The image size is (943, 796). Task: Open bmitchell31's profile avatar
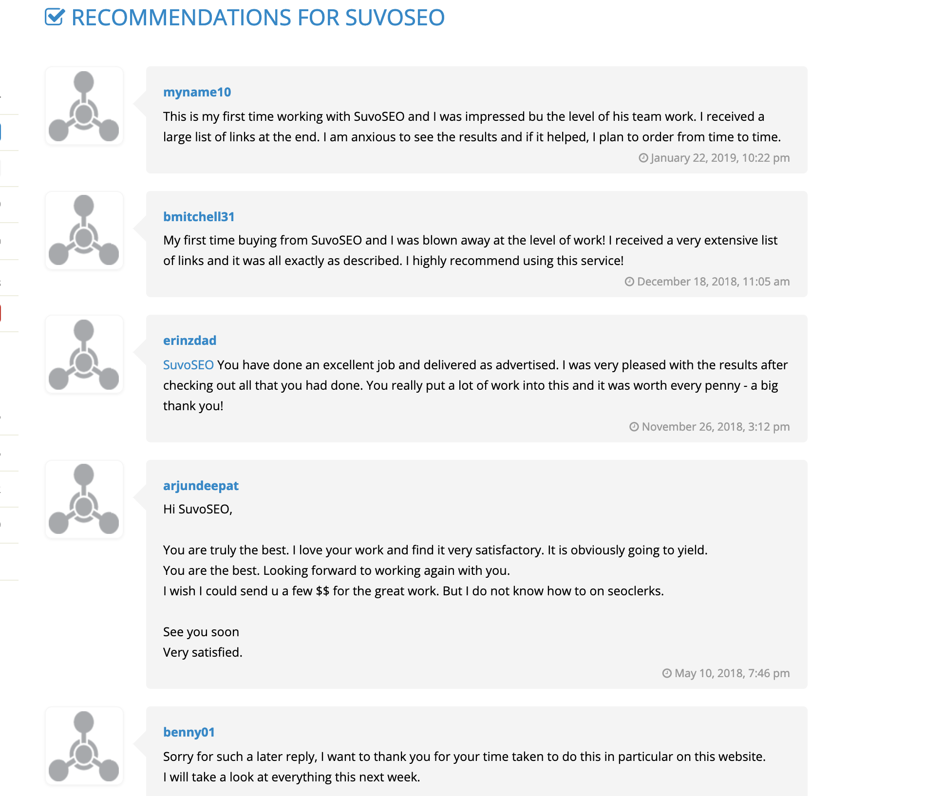(x=84, y=230)
